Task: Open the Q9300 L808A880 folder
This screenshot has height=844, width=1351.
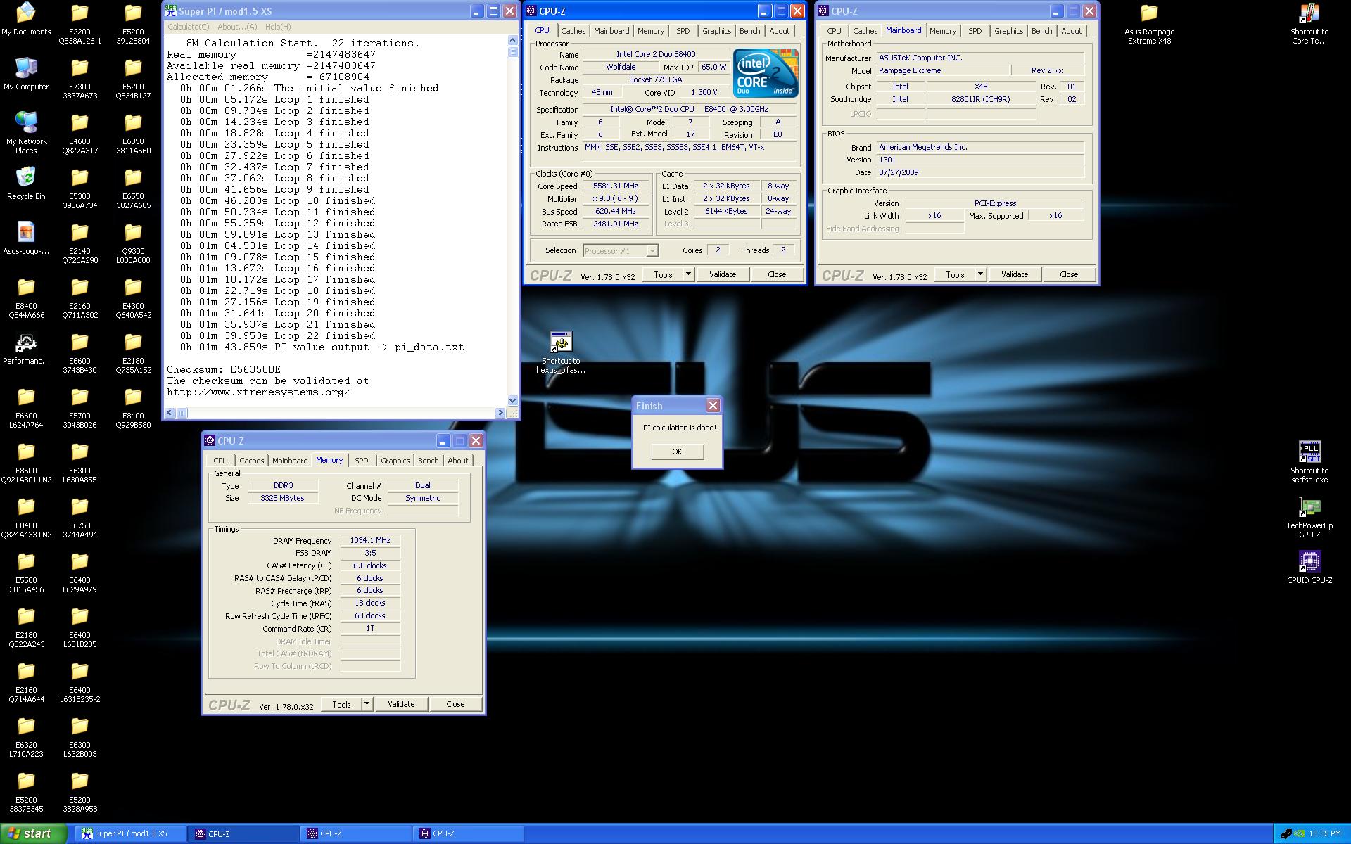Action: (x=133, y=244)
